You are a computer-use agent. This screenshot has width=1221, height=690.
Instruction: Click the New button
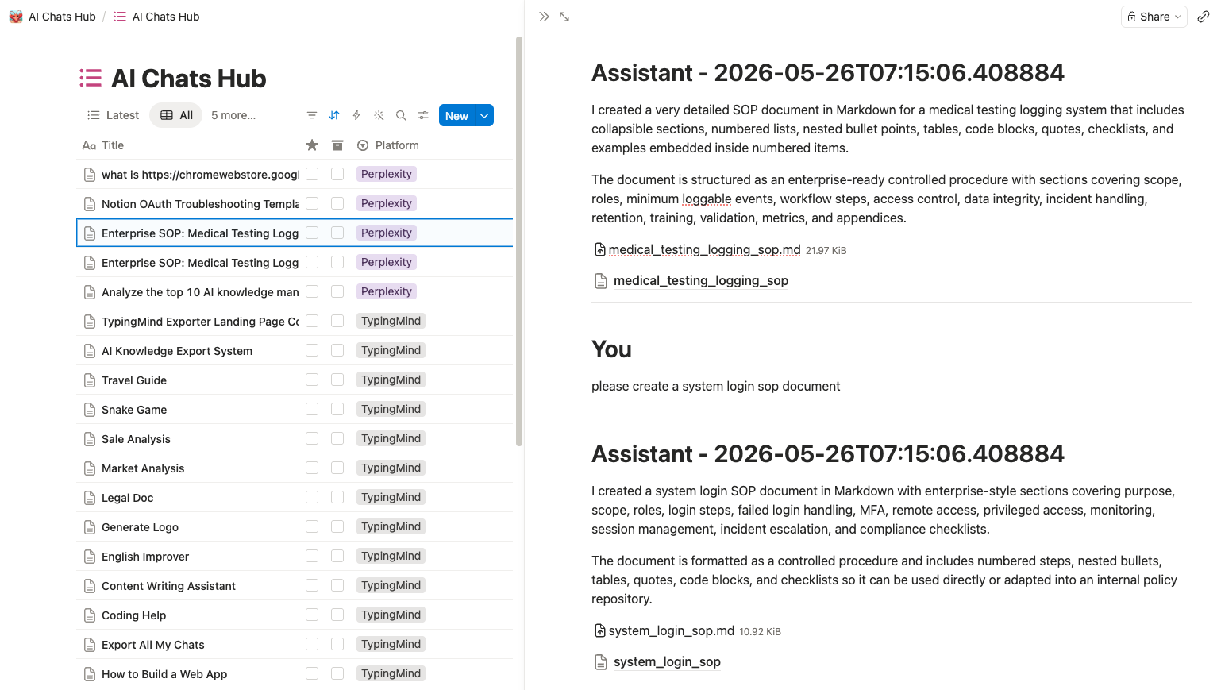456,115
